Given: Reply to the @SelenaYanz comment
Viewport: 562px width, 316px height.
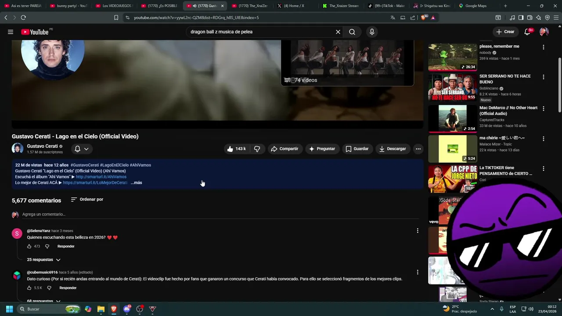Looking at the screenshot, I should click(66, 246).
